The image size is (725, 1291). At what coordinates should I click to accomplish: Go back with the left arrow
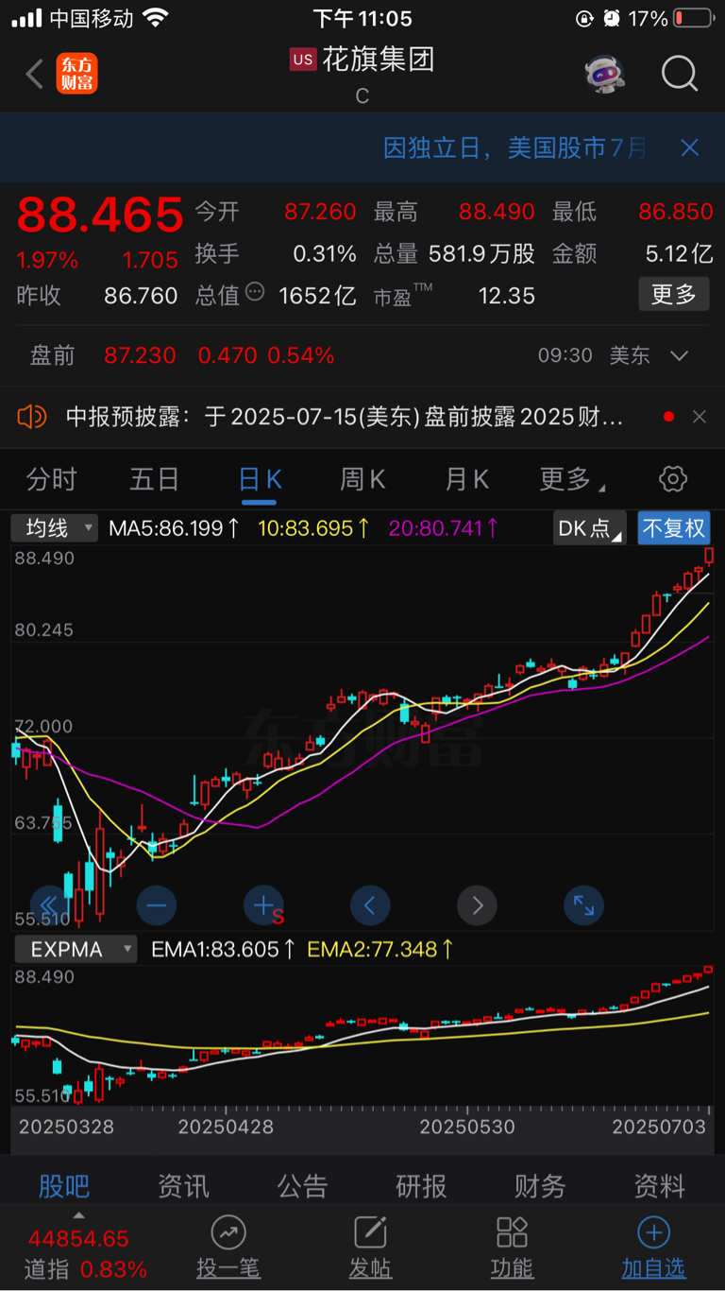click(x=35, y=74)
